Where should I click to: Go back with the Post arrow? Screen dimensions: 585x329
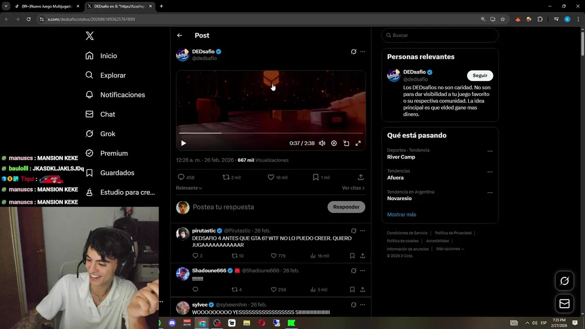point(180,35)
